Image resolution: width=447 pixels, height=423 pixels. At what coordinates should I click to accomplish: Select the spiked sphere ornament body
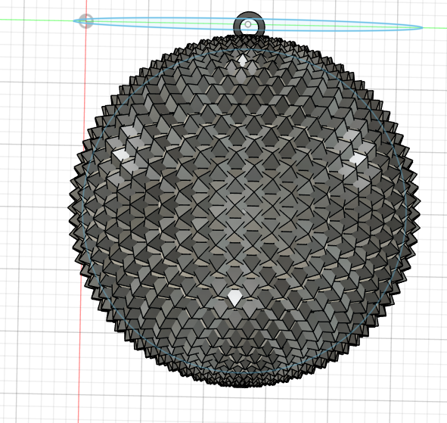tap(244, 211)
